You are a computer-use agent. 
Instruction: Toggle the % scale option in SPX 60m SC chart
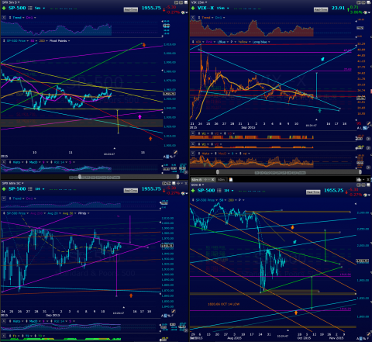click(169, 316)
